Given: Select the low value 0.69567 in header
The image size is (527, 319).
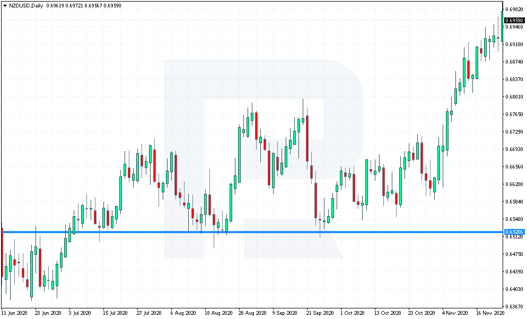Looking at the screenshot, I should tap(93, 6).
